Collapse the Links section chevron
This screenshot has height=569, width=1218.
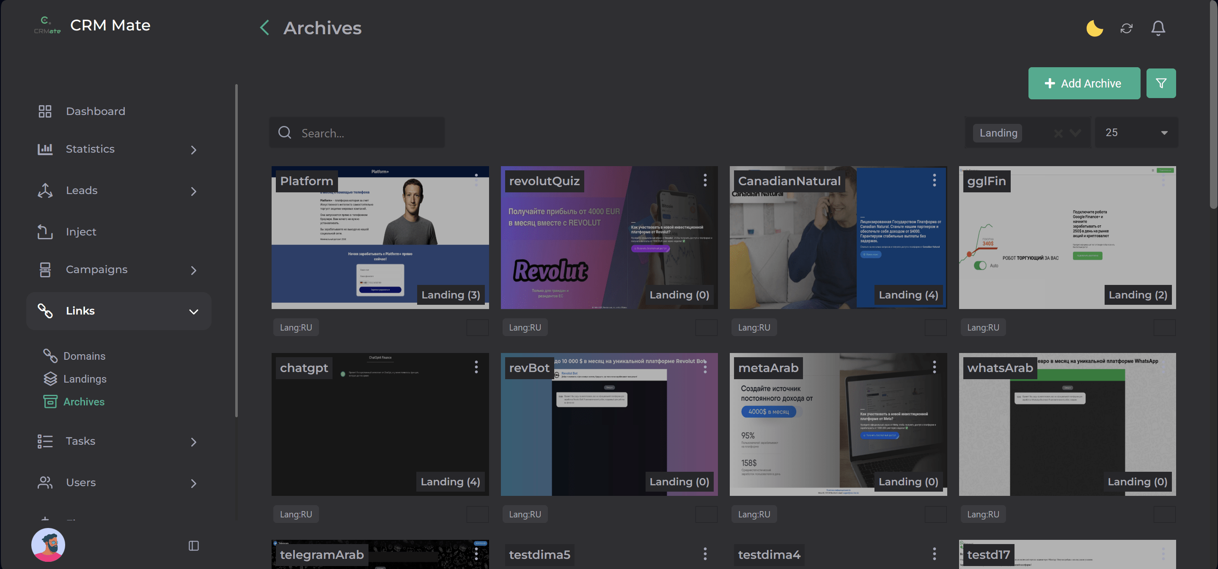[x=193, y=312]
